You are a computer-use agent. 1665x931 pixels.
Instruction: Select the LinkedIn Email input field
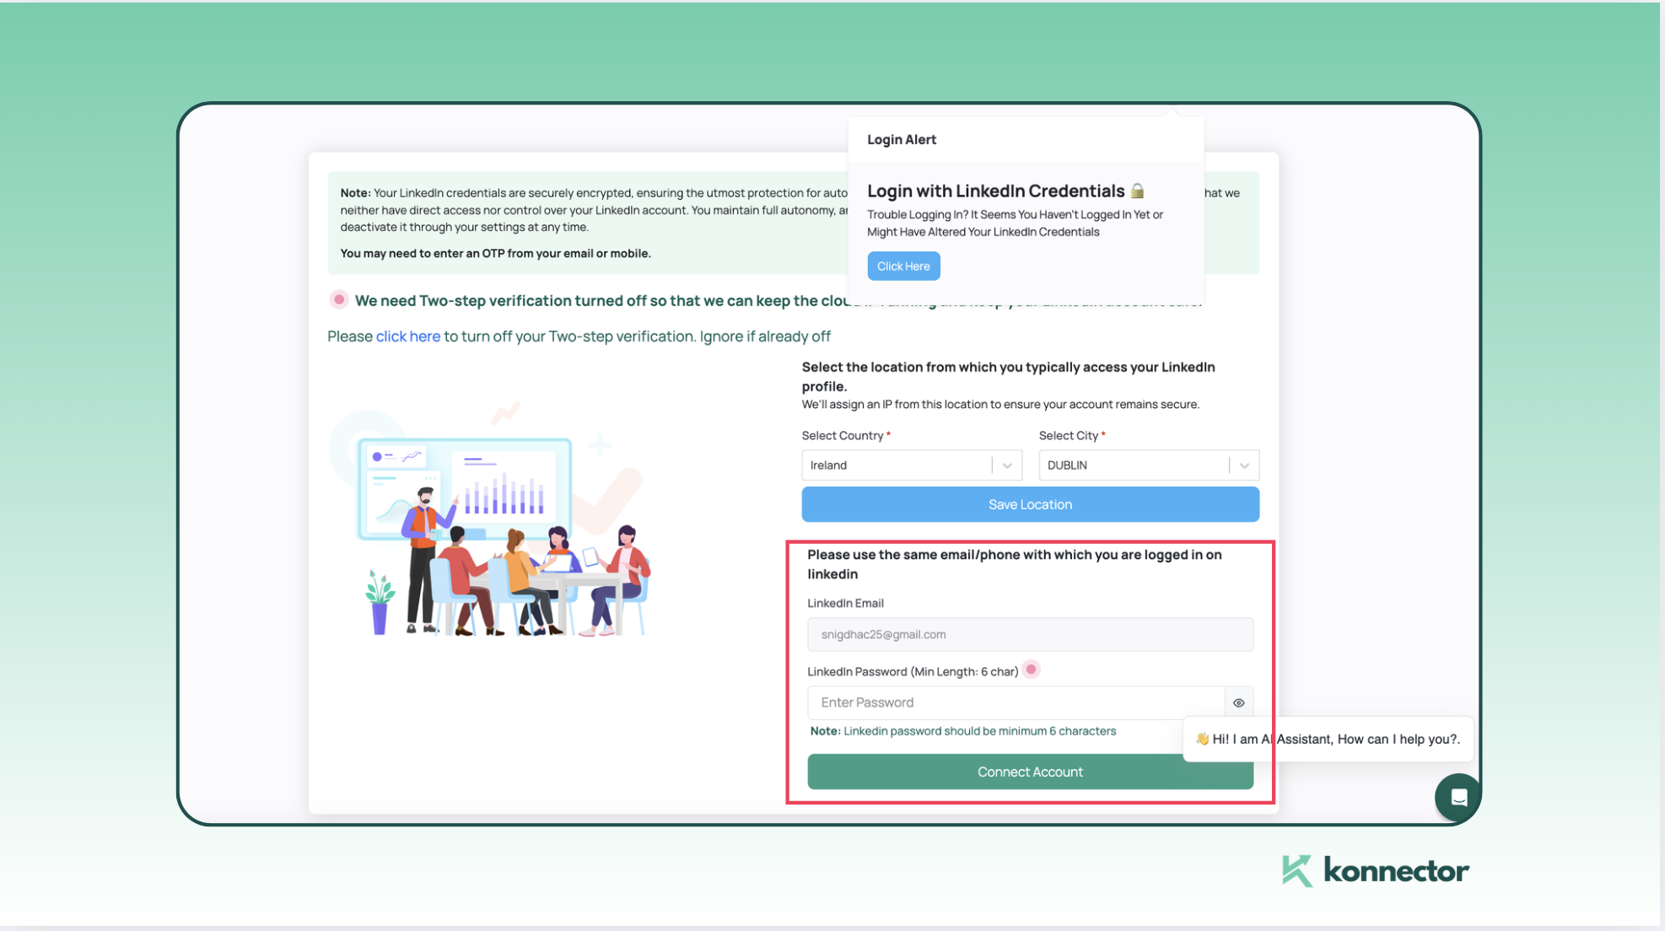[x=1029, y=633]
